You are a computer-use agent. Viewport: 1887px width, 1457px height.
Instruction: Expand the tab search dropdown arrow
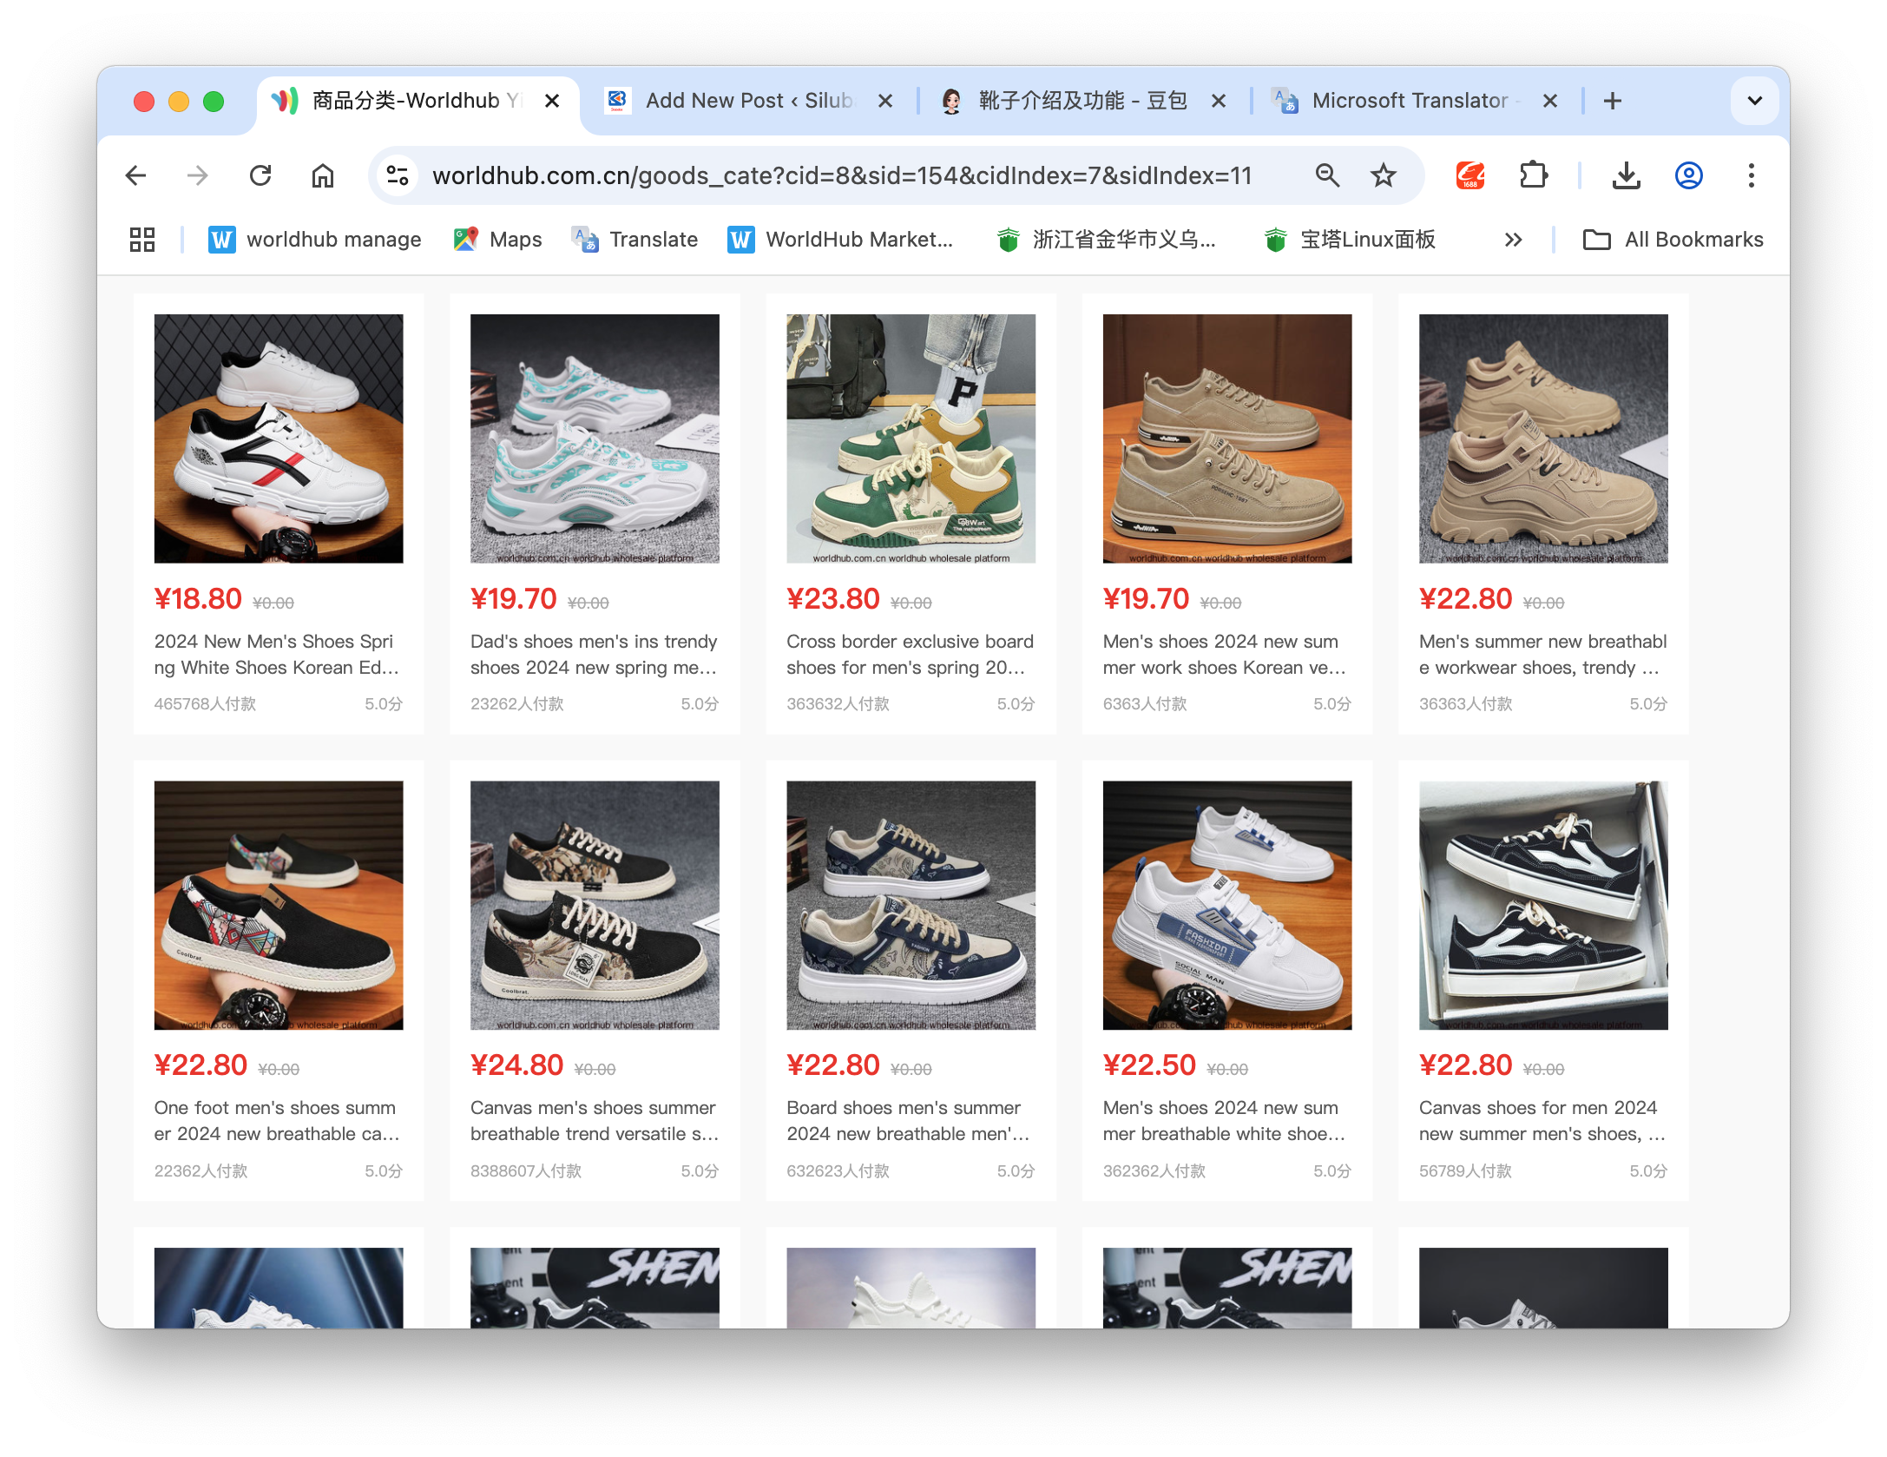1754,101
